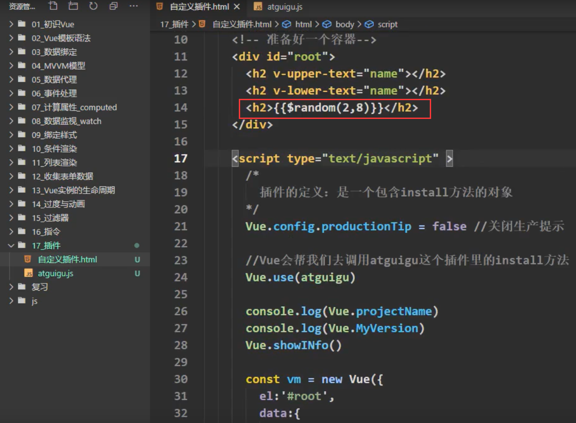This screenshot has height=423, width=576.
Task: Click the HTML icon on the 自定义插件.html tab
Action: pyautogui.click(x=160, y=7)
